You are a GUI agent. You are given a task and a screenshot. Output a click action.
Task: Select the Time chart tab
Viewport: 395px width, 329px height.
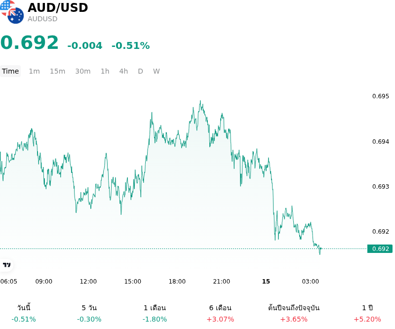click(x=10, y=71)
